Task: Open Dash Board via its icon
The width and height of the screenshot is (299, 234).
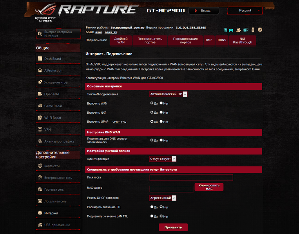Action: tap(40, 59)
